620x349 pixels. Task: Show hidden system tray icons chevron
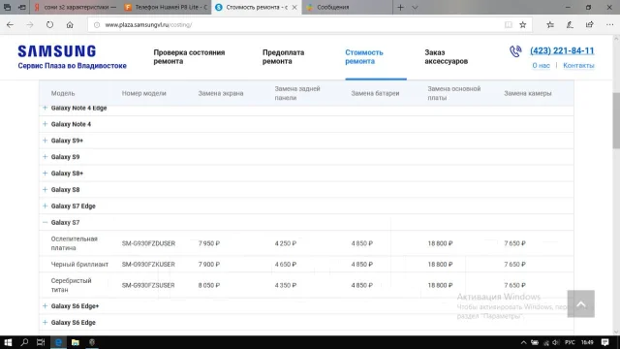tap(523, 342)
